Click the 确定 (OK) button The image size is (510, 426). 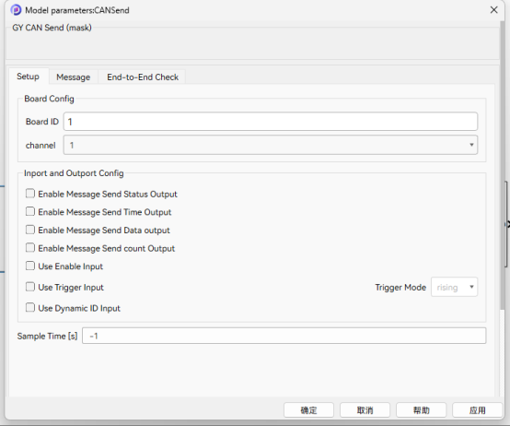pos(308,410)
